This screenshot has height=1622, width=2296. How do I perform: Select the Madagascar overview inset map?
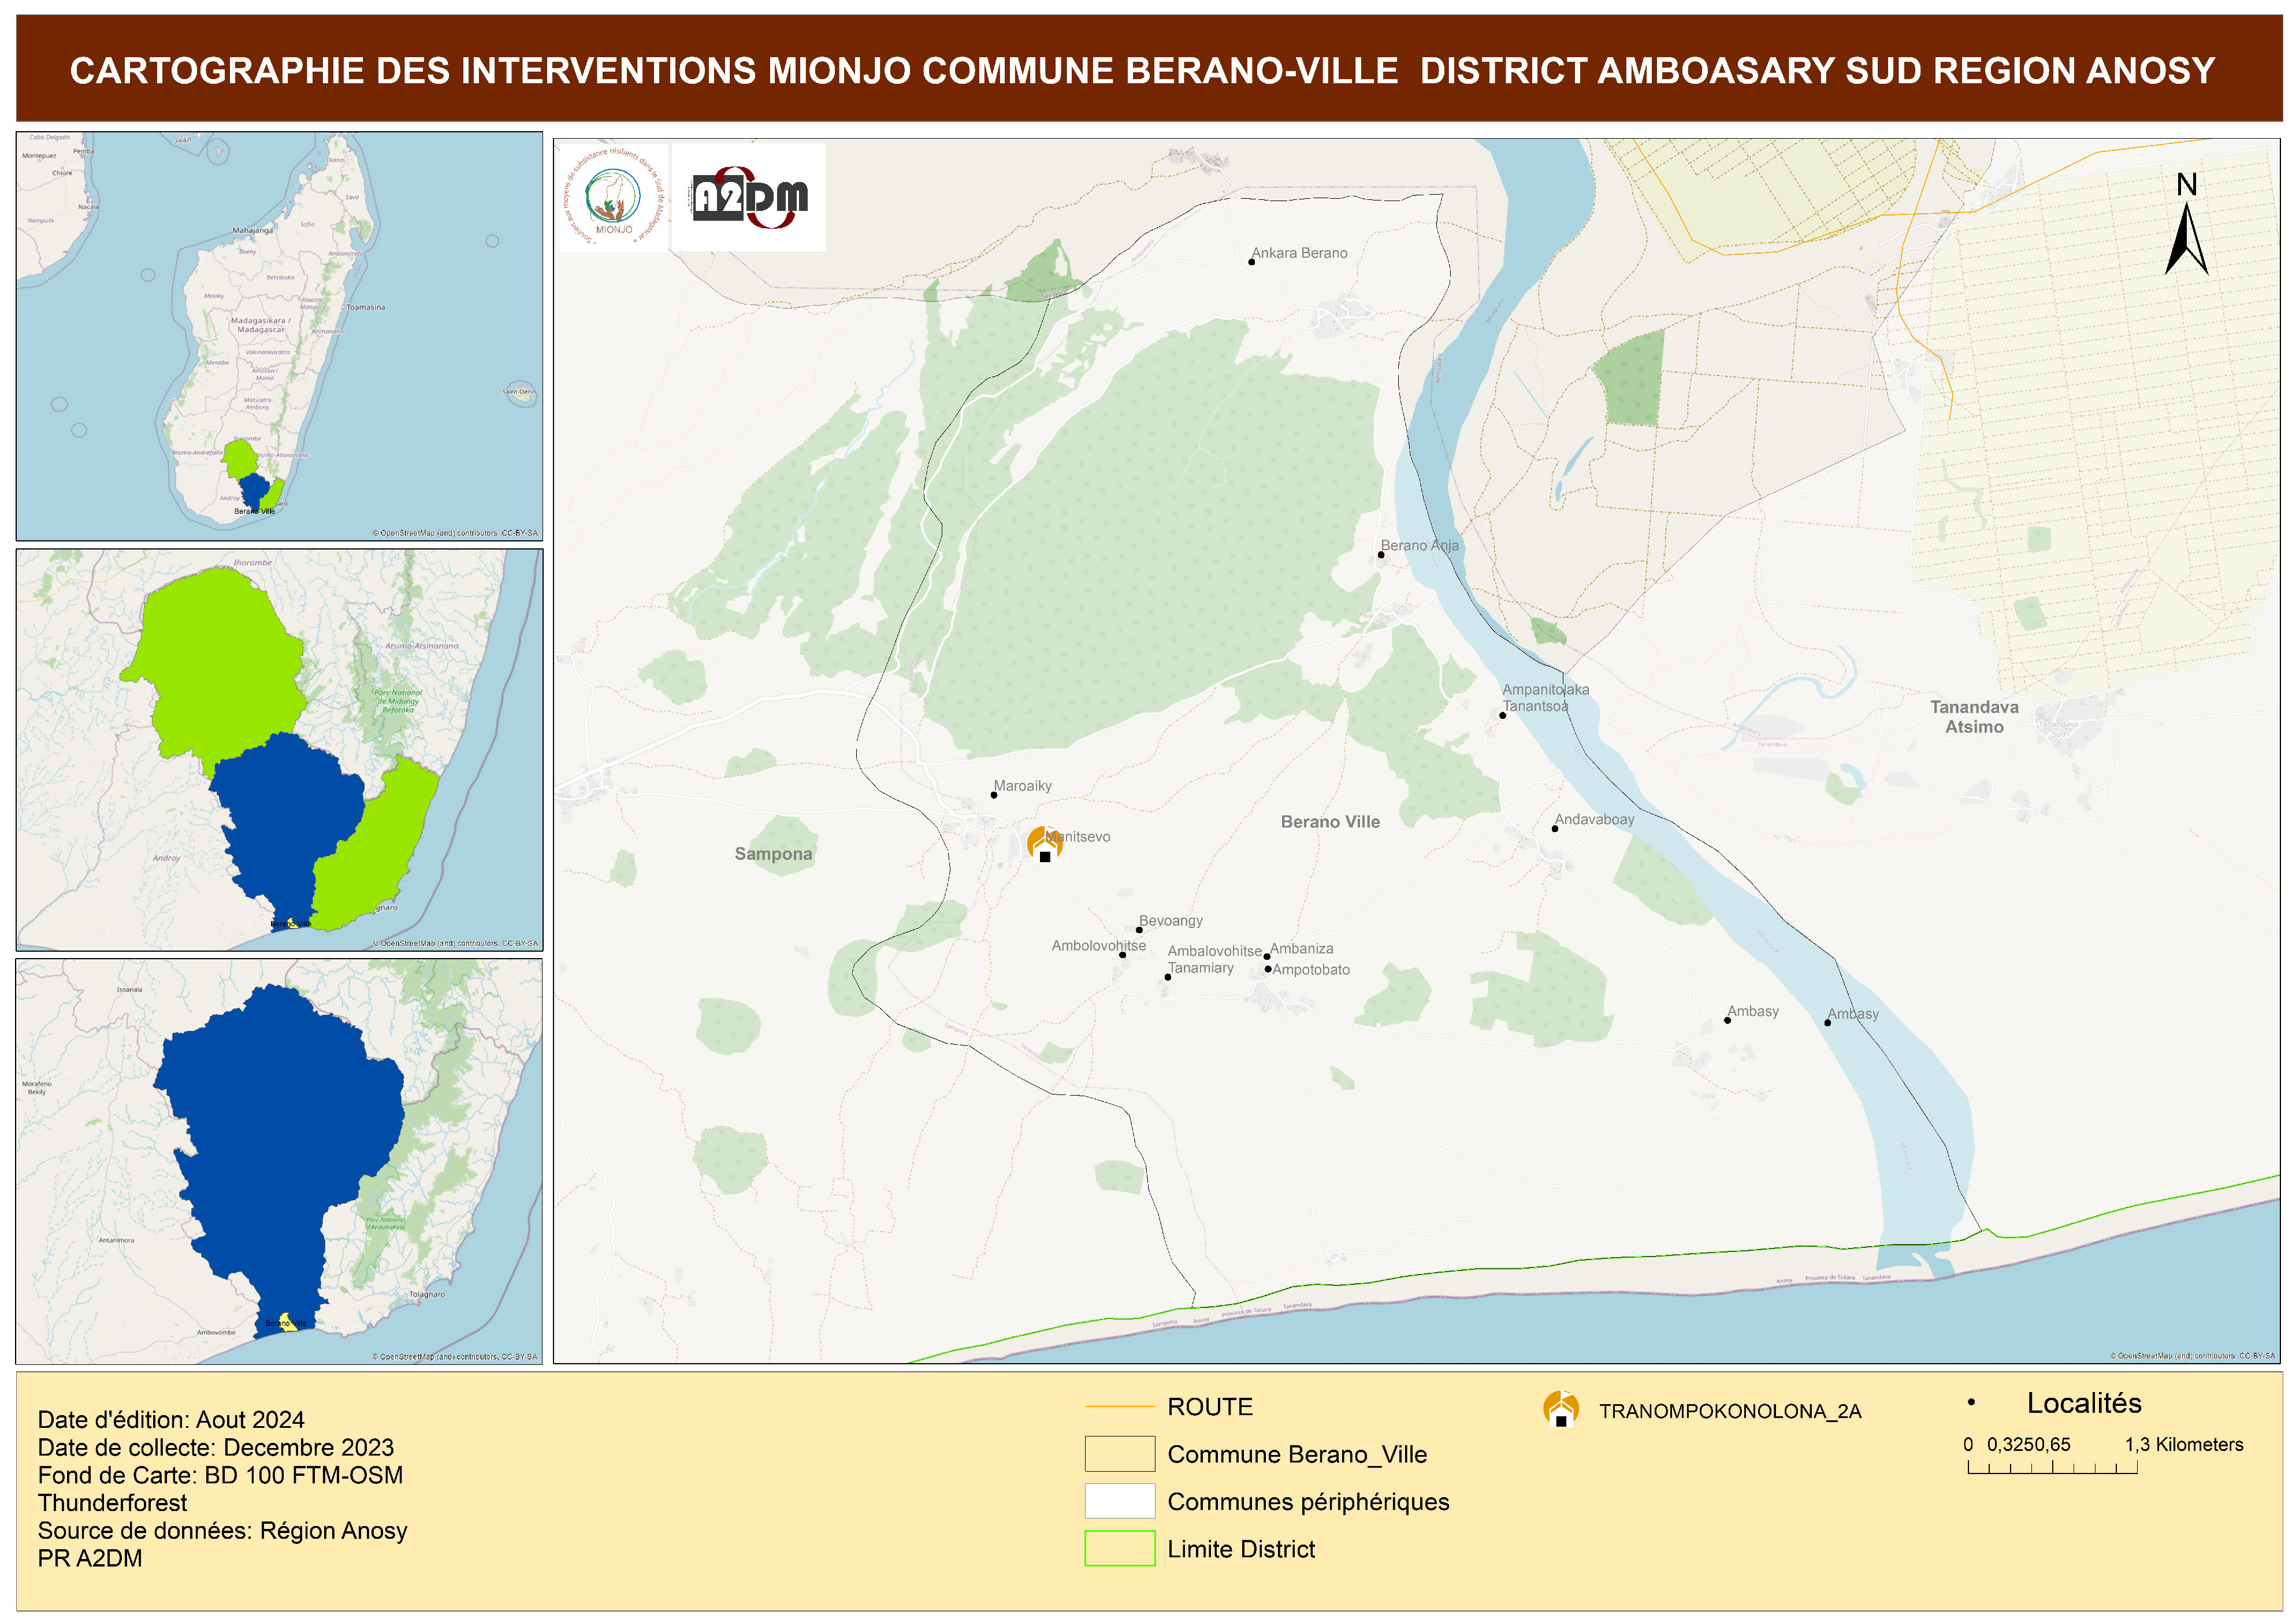pos(279,336)
